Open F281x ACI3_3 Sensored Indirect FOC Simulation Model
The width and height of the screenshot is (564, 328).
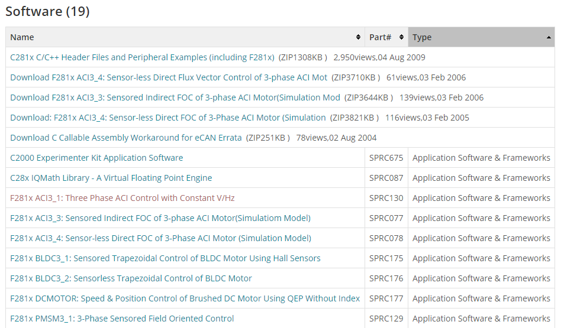click(160, 218)
